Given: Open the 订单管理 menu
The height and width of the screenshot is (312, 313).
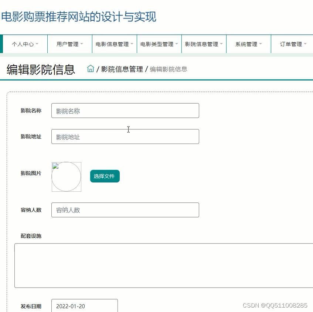Looking at the screenshot, I should [292, 44].
